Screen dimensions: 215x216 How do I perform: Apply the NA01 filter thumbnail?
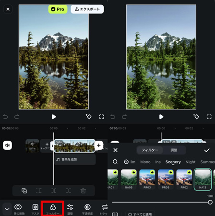tap(113, 179)
